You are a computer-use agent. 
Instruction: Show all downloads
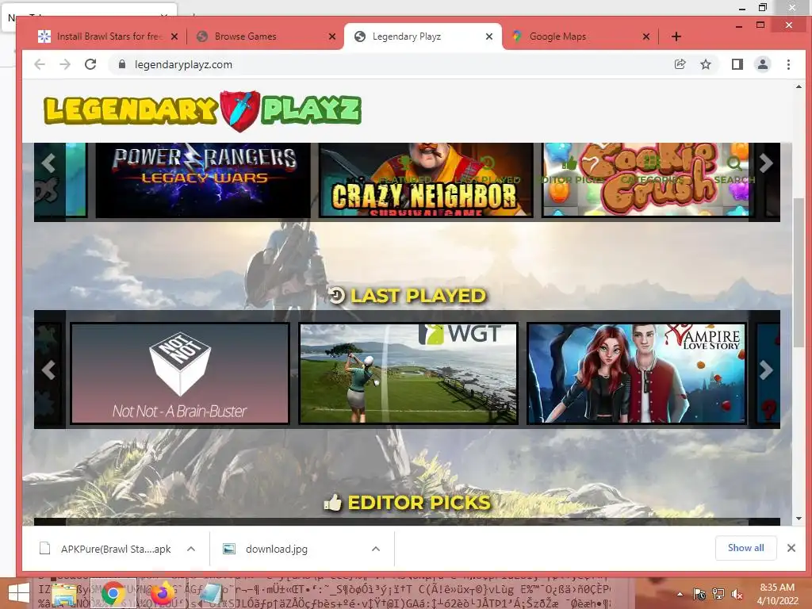pyautogui.click(x=745, y=548)
